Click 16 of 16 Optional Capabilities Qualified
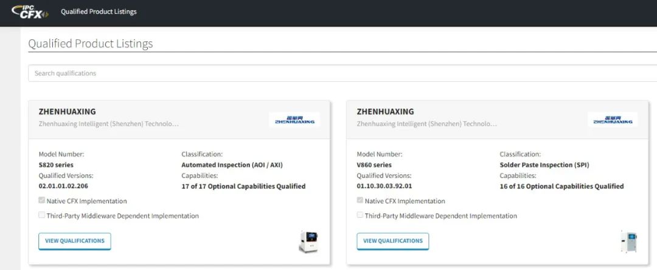The image size is (657, 270). pyautogui.click(x=562, y=186)
